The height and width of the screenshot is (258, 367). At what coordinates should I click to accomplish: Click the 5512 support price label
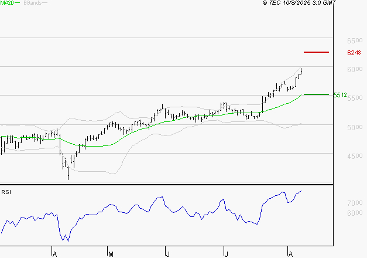[x=340, y=94]
